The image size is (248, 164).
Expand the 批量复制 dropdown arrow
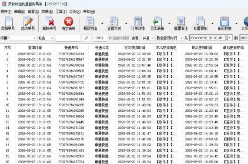tap(212, 23)
